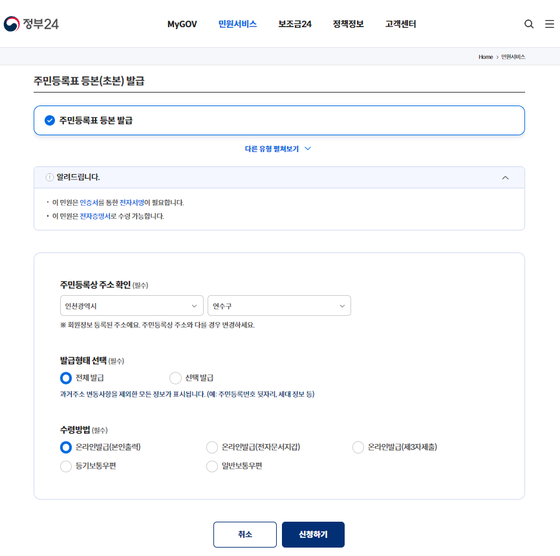560x556 pixels.
Task: Click the 수령방법 label
Action: tap(75, 430)
